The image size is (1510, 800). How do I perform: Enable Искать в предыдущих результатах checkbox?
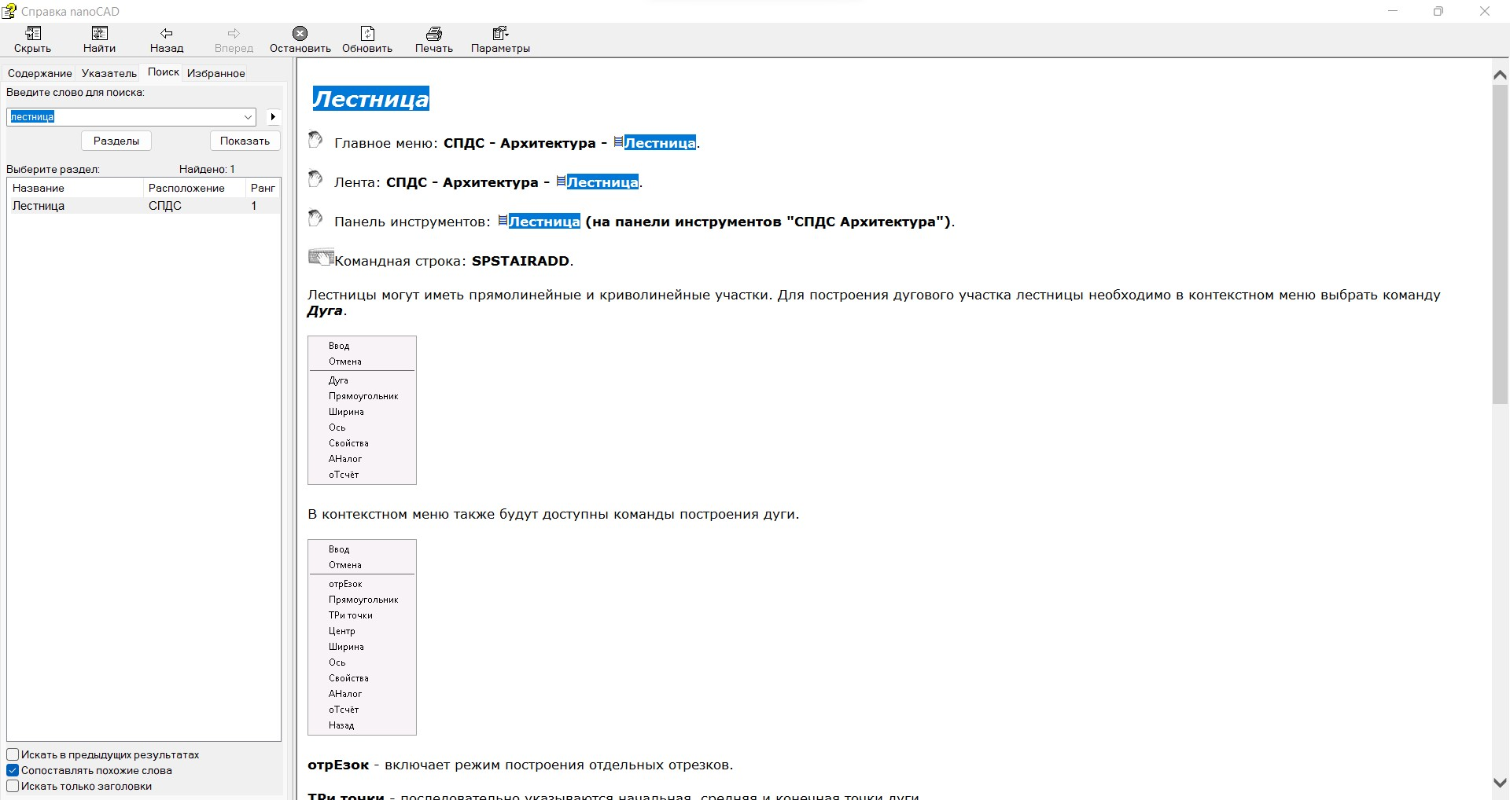coord(13,754)
